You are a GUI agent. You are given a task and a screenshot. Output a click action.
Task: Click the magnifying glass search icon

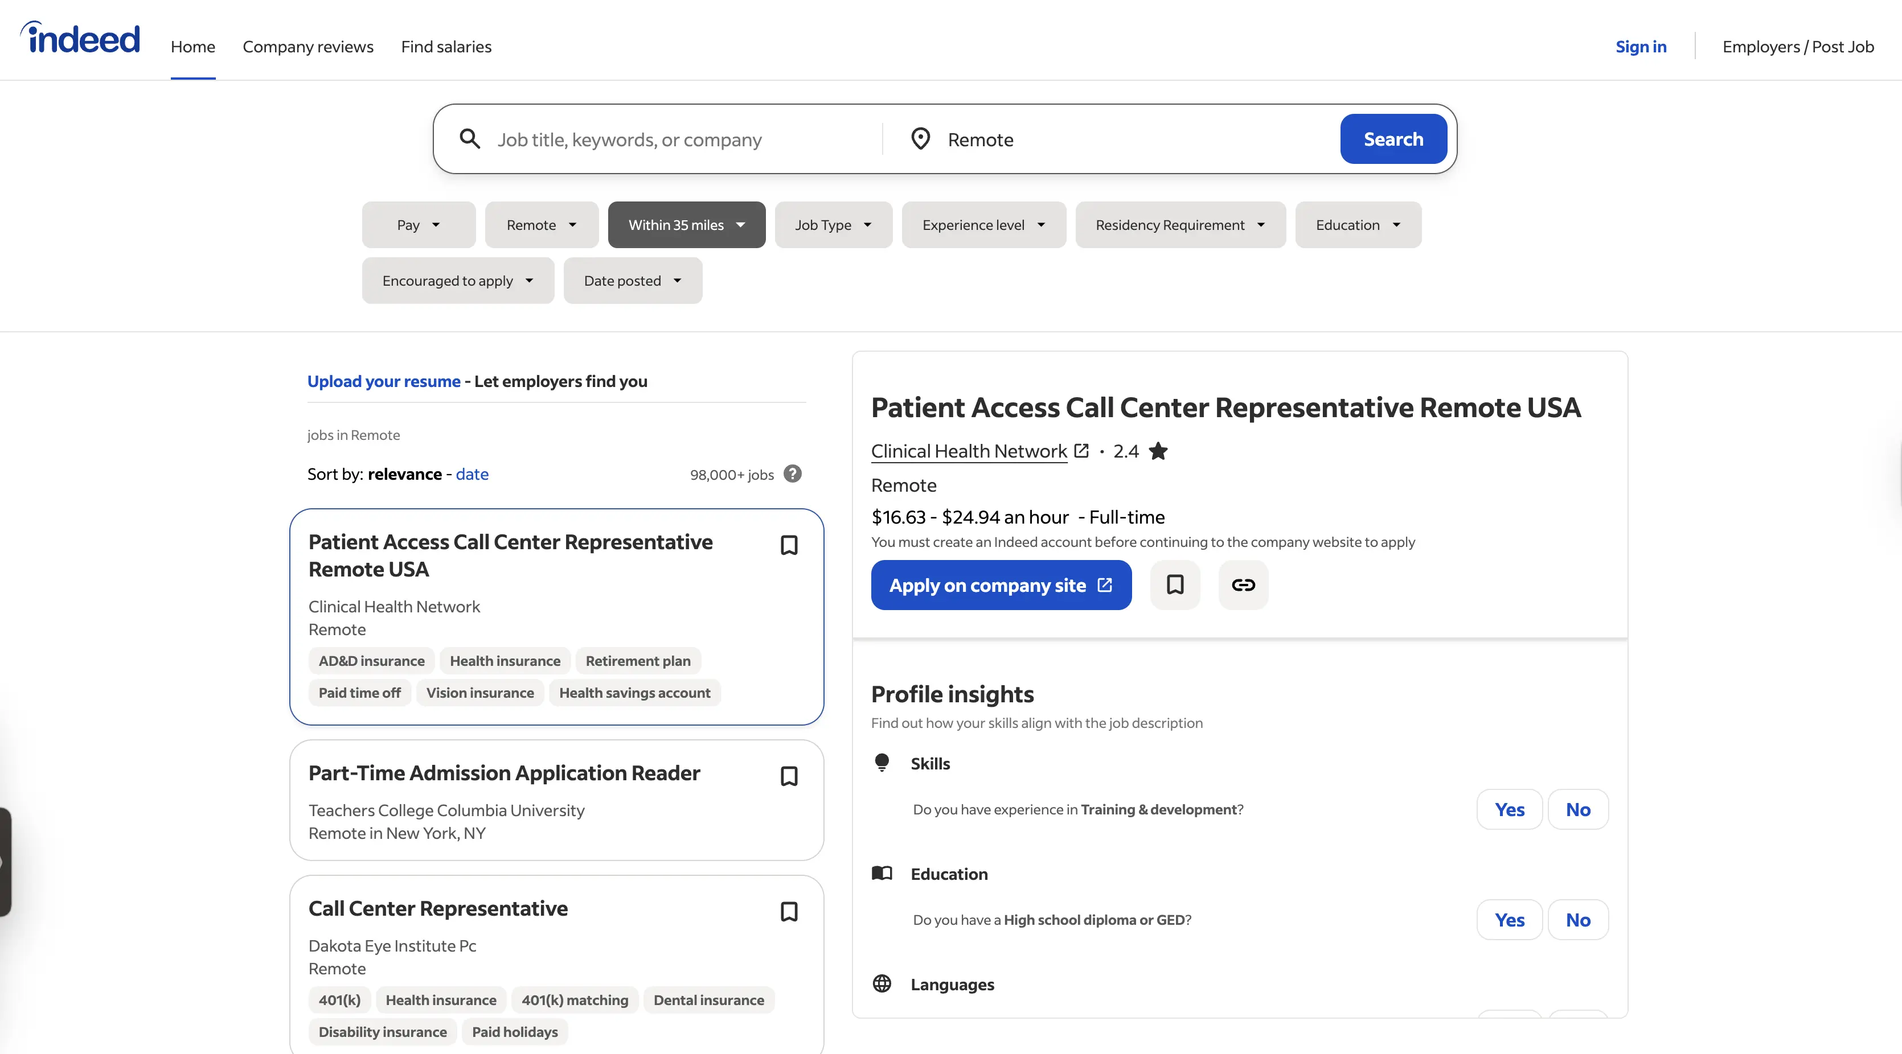coord(470,139)
